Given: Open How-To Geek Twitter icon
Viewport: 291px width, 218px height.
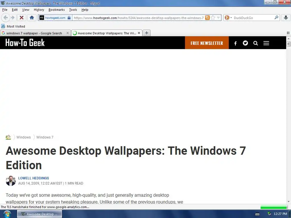Looking at the screenshot, I should (x=245, y=43).
